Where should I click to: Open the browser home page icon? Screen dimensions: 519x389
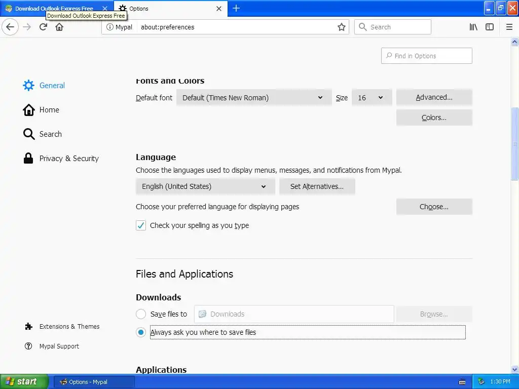59,27
